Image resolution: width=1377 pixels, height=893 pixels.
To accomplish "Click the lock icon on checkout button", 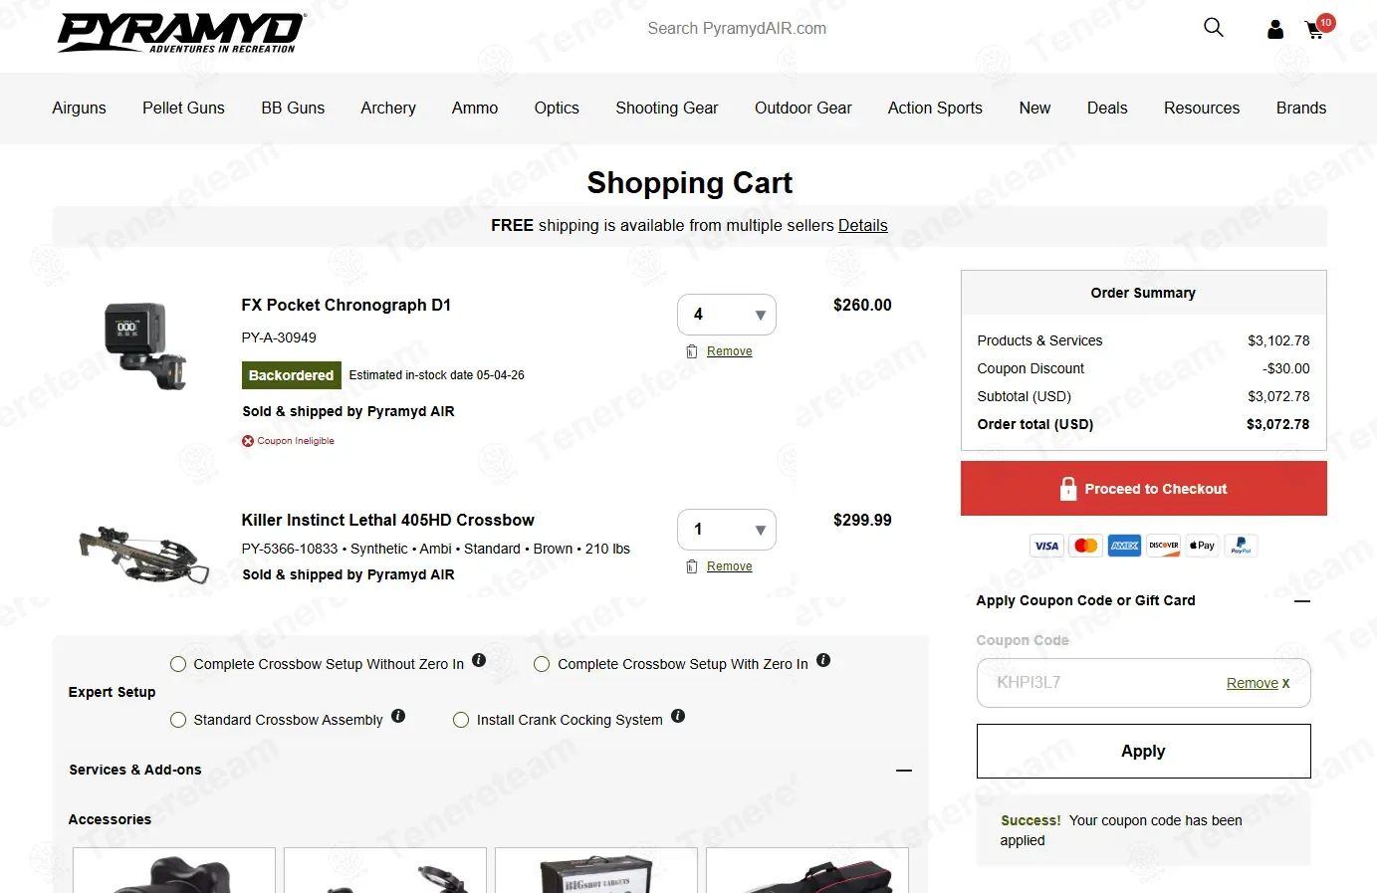I will click(1068, 488).
